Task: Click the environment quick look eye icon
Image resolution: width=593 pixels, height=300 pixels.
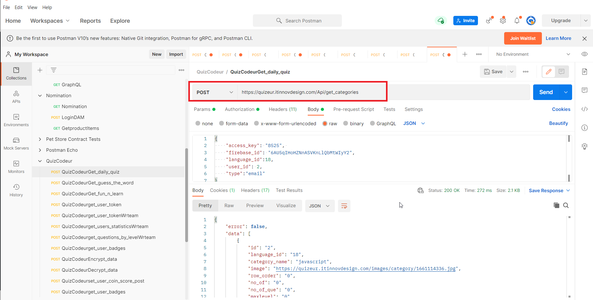Action: [585, 54]
